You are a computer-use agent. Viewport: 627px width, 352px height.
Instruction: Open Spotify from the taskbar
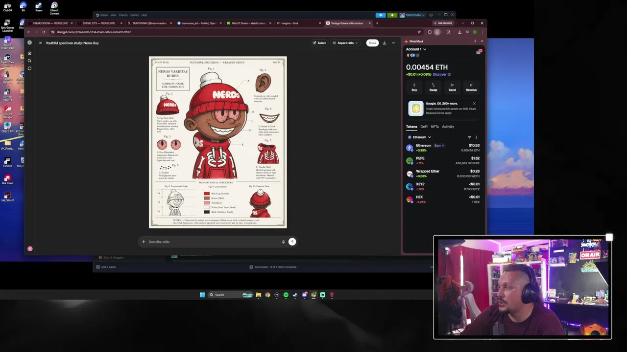coord(286,295)
